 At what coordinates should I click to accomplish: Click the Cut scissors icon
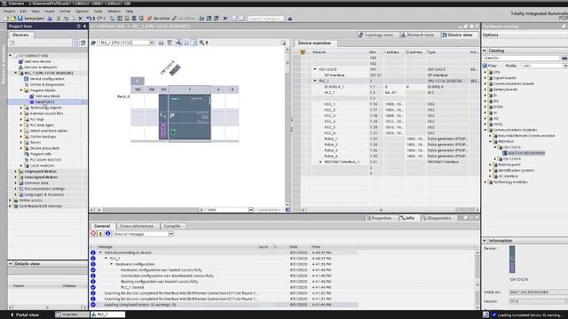(x=58, y=18)
